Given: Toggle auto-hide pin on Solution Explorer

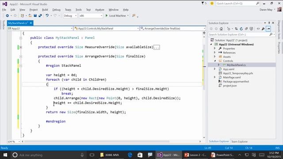Looking at the screenshot, I should click(269, 23).
